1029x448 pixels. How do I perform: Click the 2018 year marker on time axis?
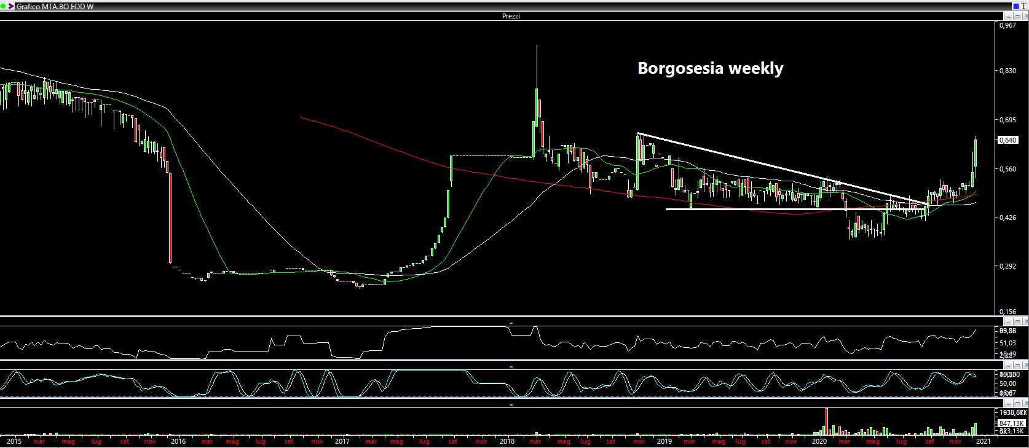[x=507, y=441]
